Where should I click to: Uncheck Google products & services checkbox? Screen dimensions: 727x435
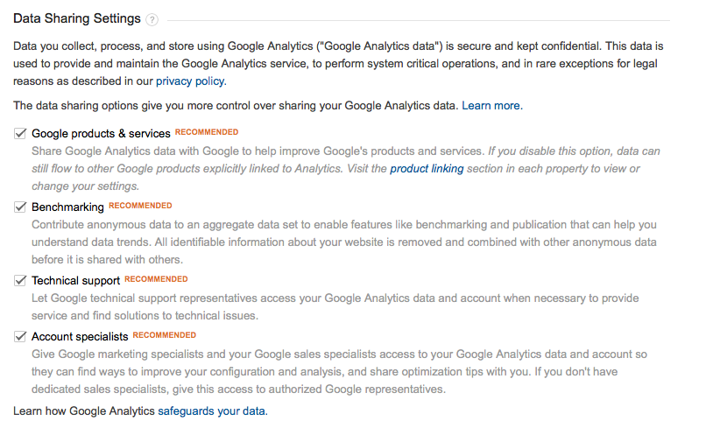click(x=20, y=133)
